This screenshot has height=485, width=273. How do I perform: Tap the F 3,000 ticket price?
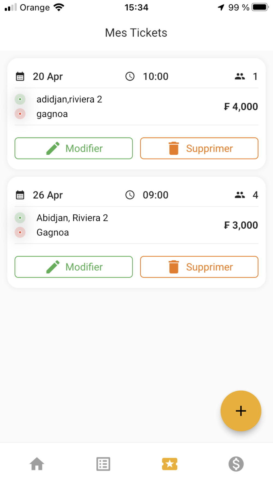[x=241, y=225]
